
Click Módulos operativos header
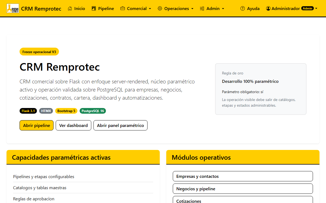pyautogui.click(x=243, y=157)
